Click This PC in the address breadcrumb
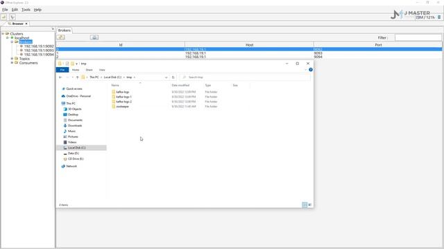Image resolution: width=444 pixels, height=249 pixels. (94, 77)
